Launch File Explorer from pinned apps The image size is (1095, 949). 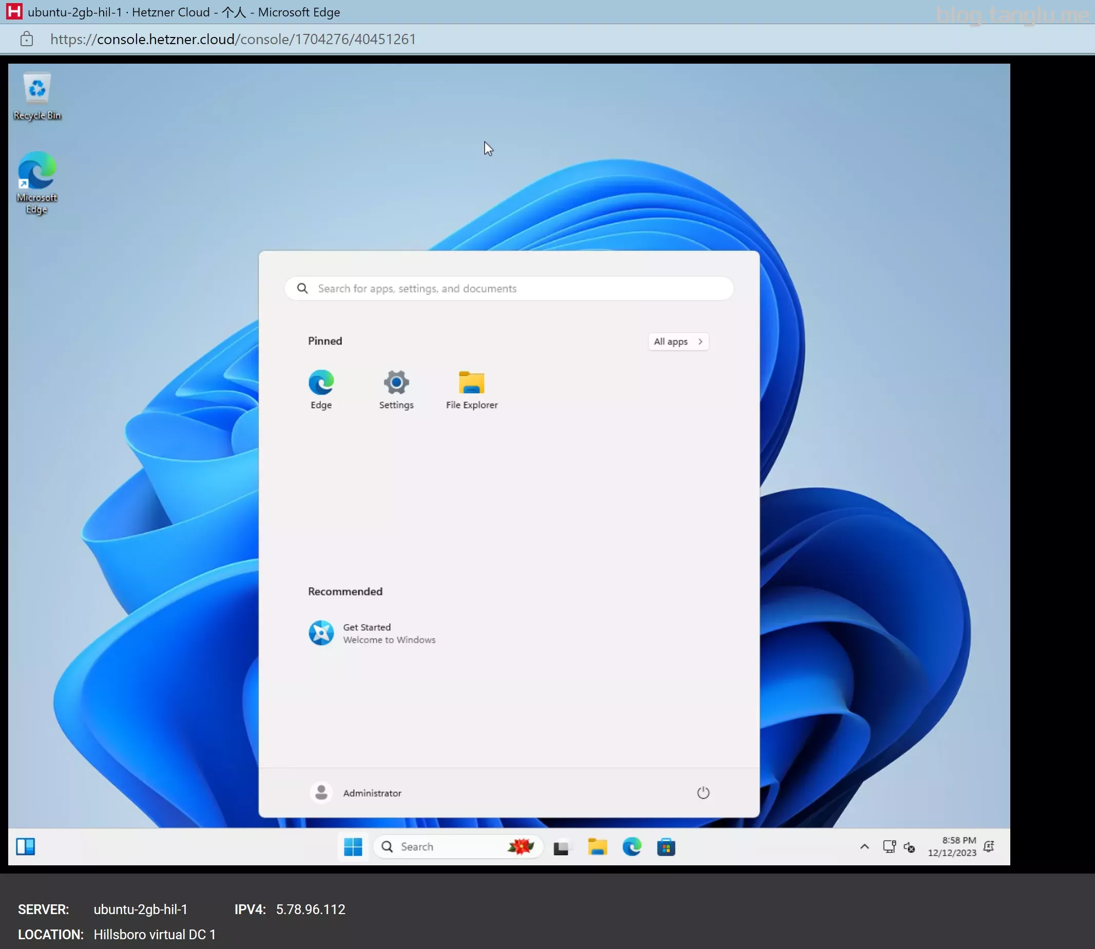pyautogui.click(x=471, y=389)
